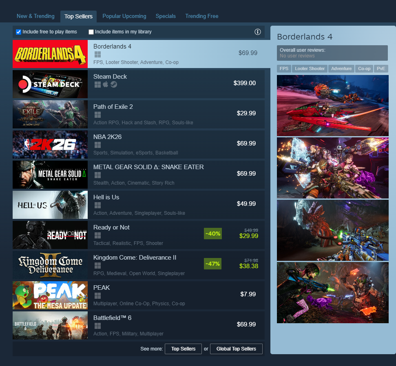Click the Windows icon under Steam Deck

[97, 84]
